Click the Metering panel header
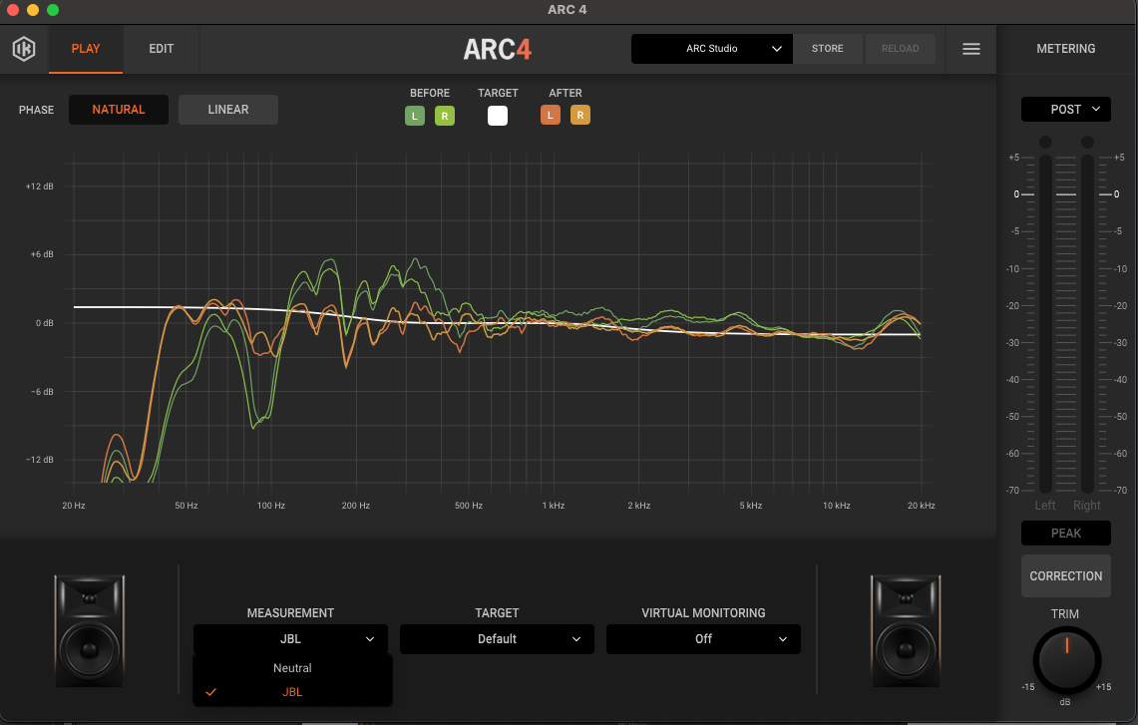 pyautogui.click(x=1065, y=49)
